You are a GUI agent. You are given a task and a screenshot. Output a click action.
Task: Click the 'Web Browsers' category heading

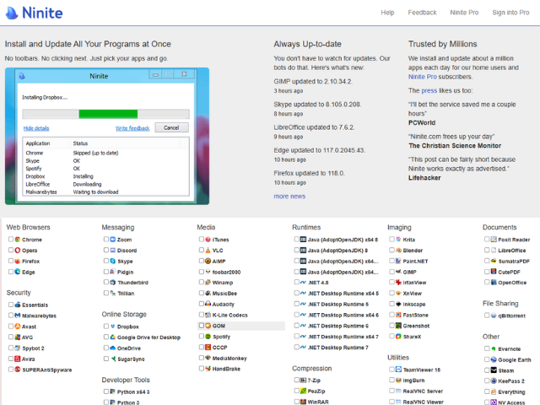(x=28, y=227)
